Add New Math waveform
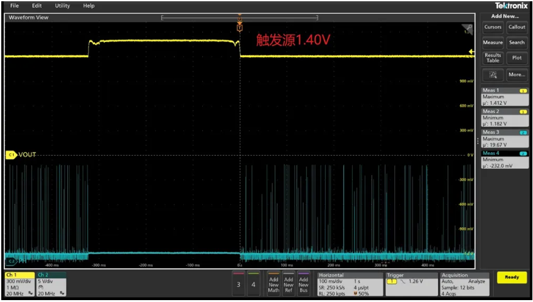The height and width of the screenshot is (302, 533). point(274,284)
